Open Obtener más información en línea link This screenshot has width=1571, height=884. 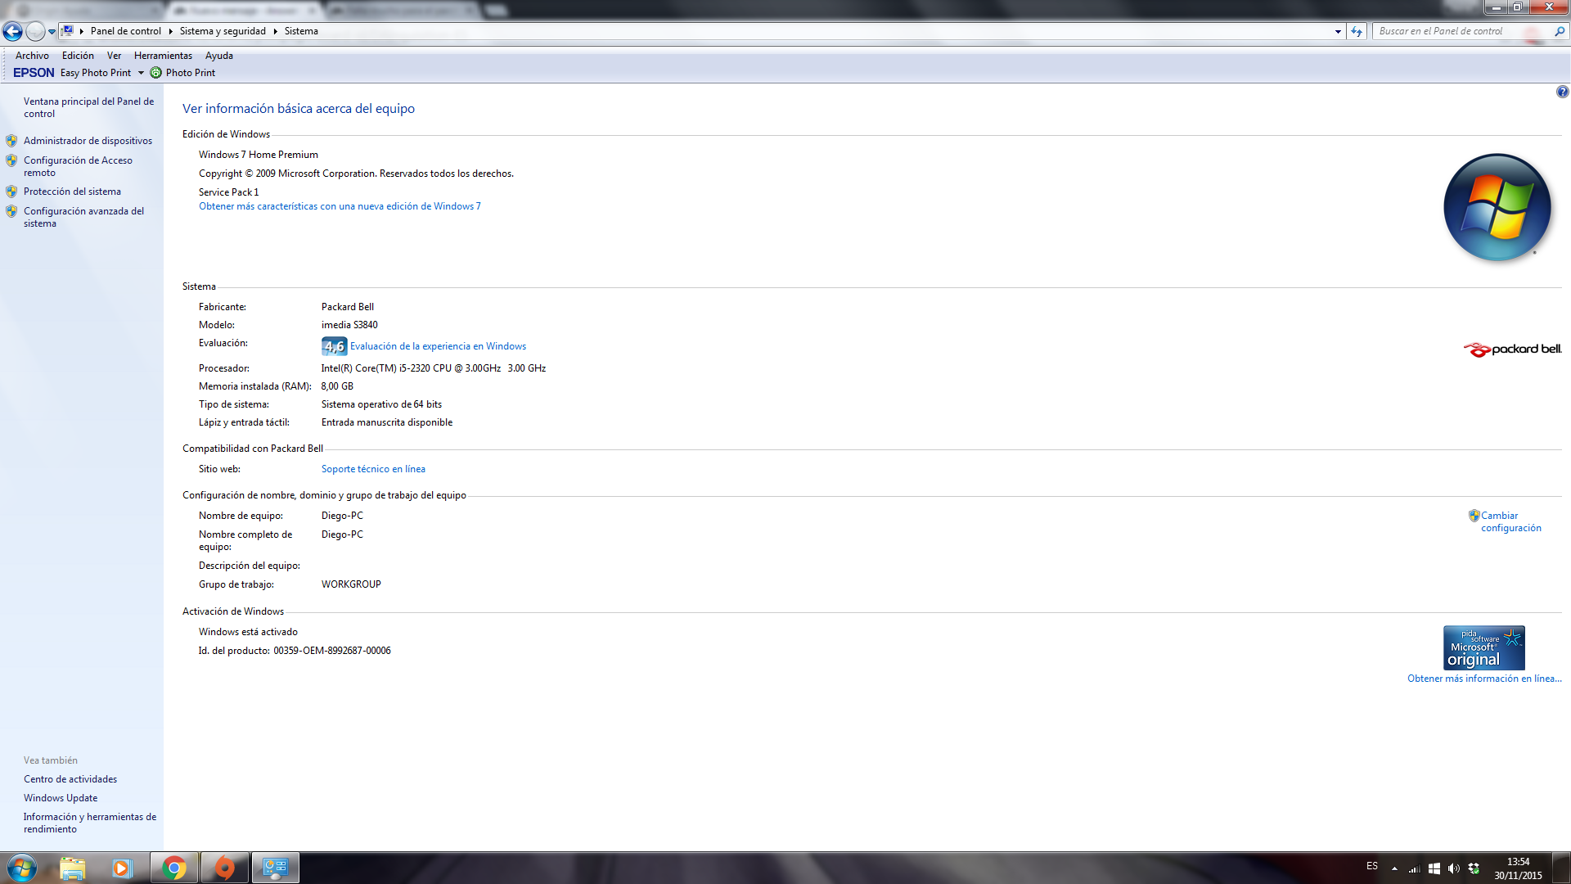(1484, 679)
